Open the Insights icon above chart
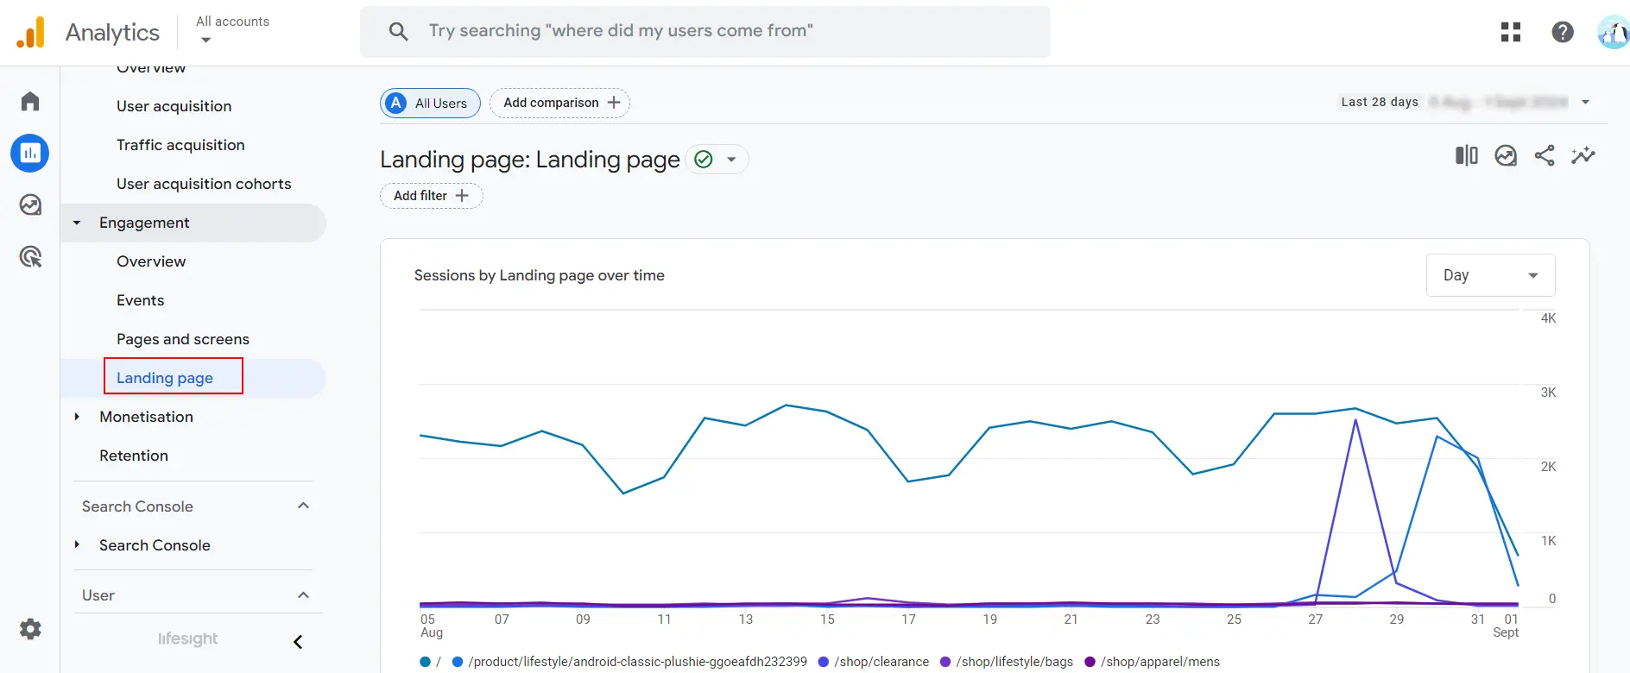Screen dimensions: 1630x673 1506,155
